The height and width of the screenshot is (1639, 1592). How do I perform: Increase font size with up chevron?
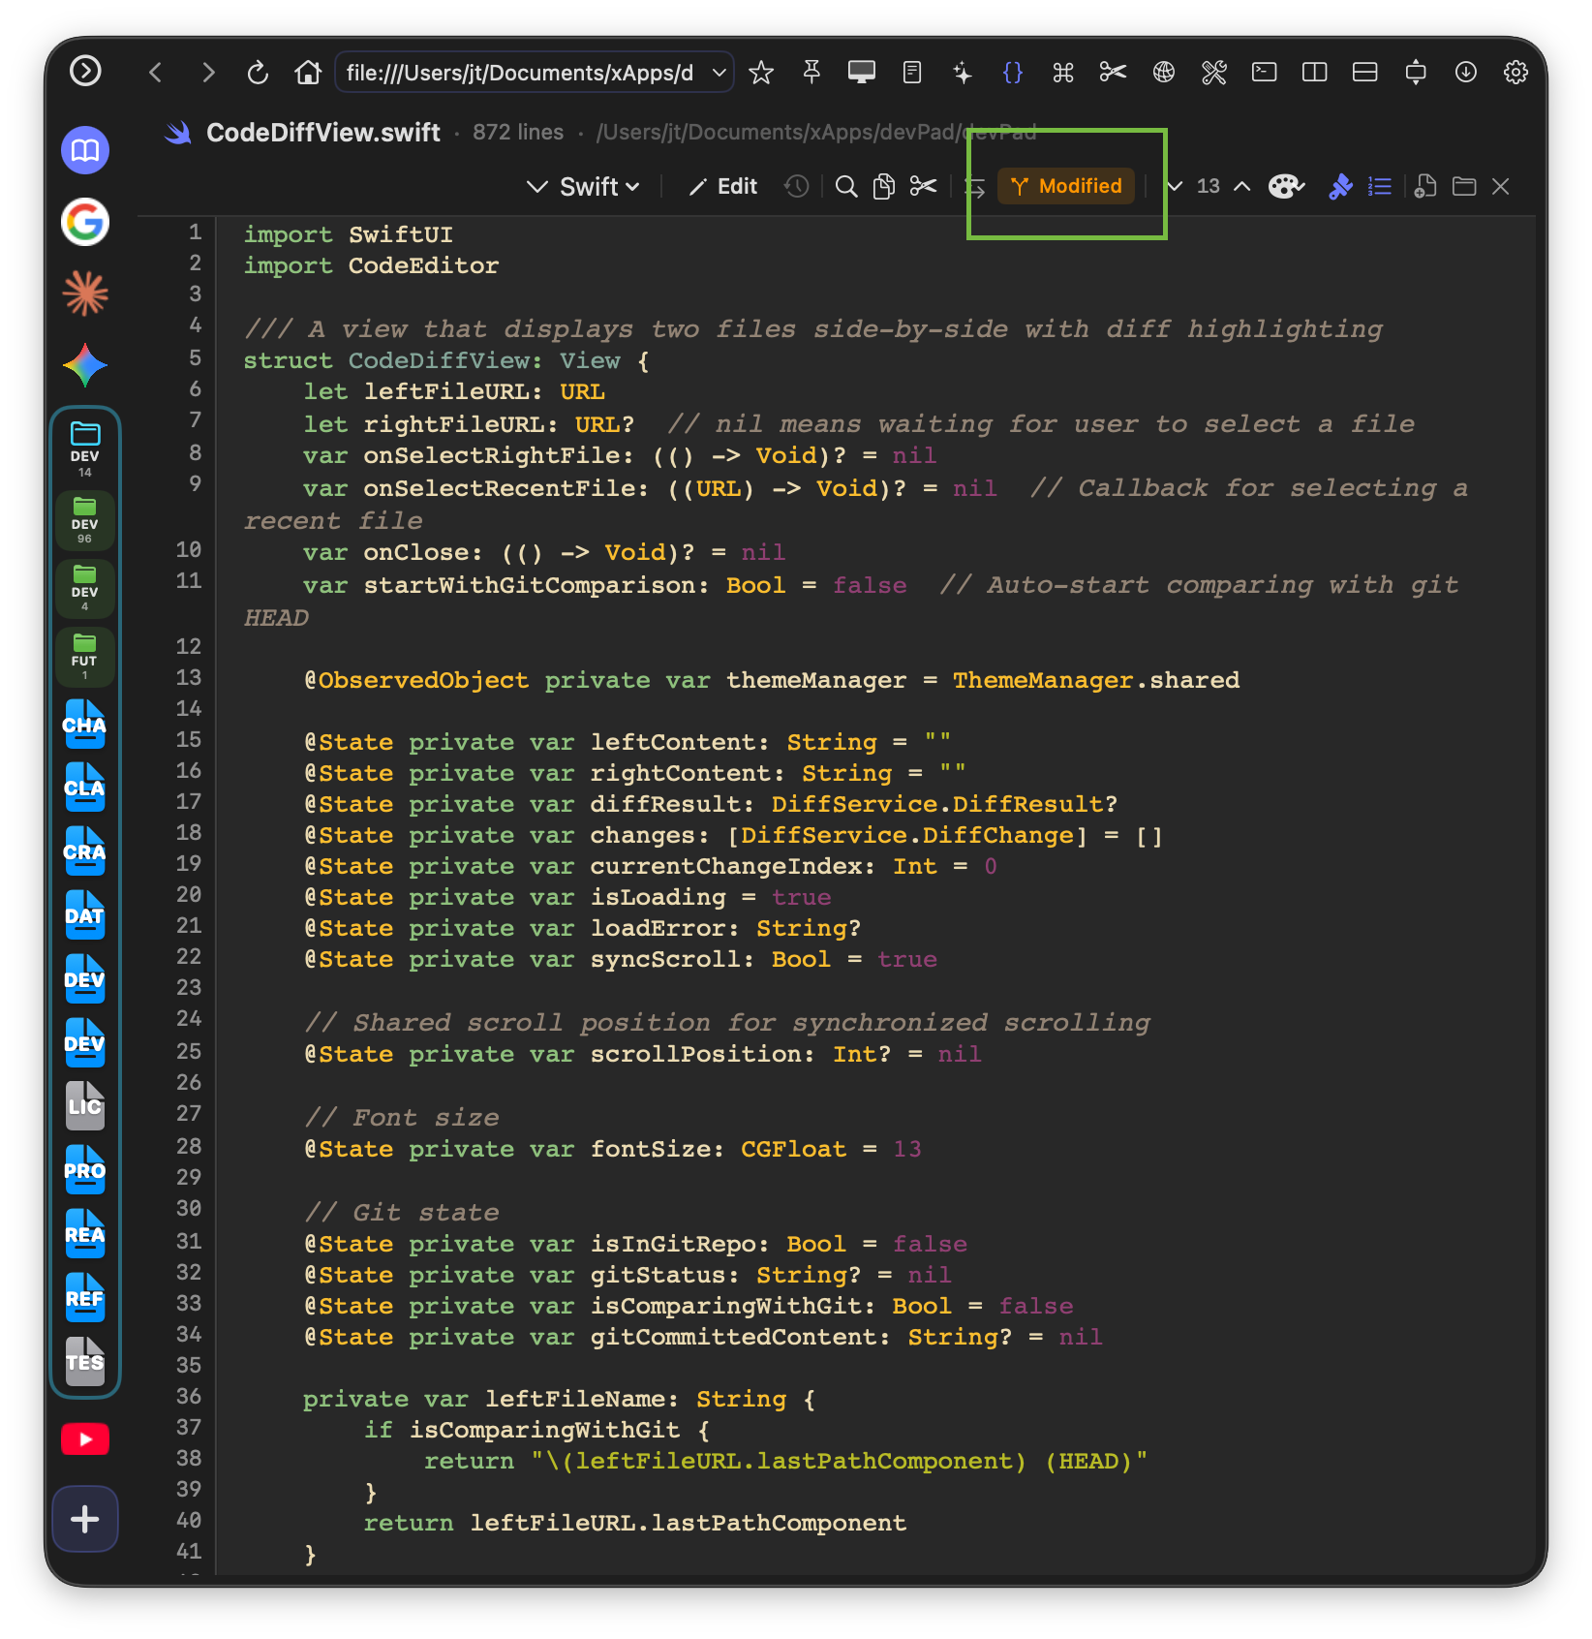click(1241, 186)
